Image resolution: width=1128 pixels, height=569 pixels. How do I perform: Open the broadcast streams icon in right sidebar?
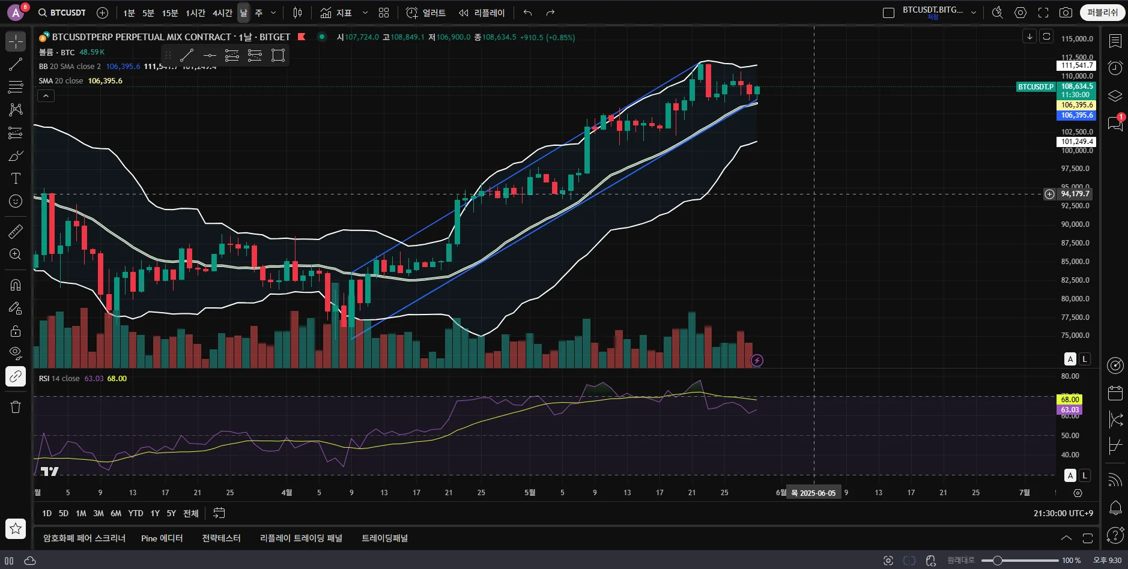[1115, 480]
